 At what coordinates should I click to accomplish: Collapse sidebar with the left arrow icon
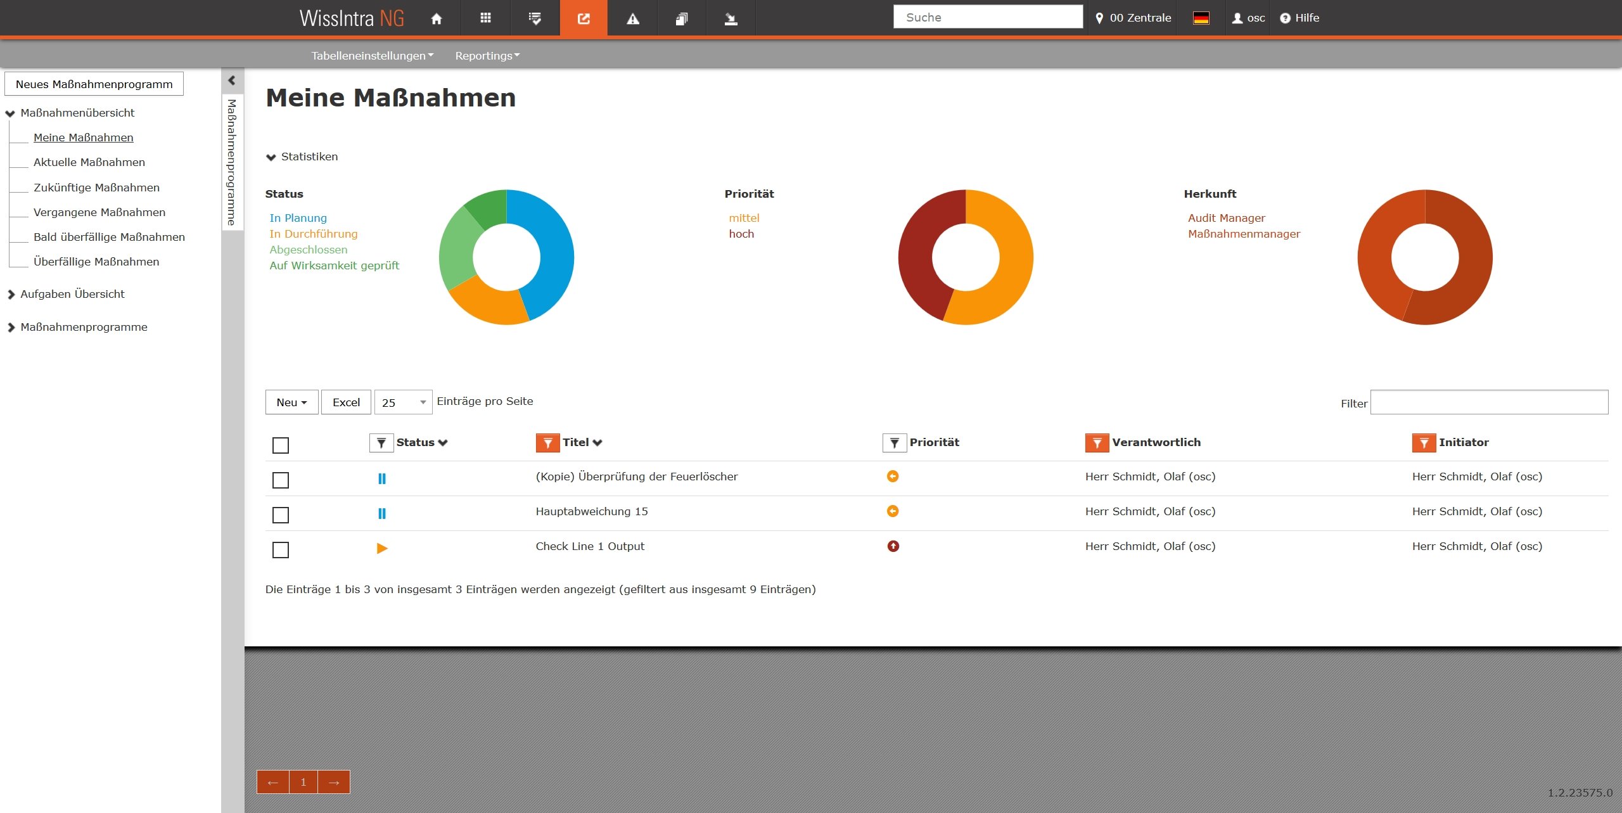pyautogui.click(x=232, y=80)
